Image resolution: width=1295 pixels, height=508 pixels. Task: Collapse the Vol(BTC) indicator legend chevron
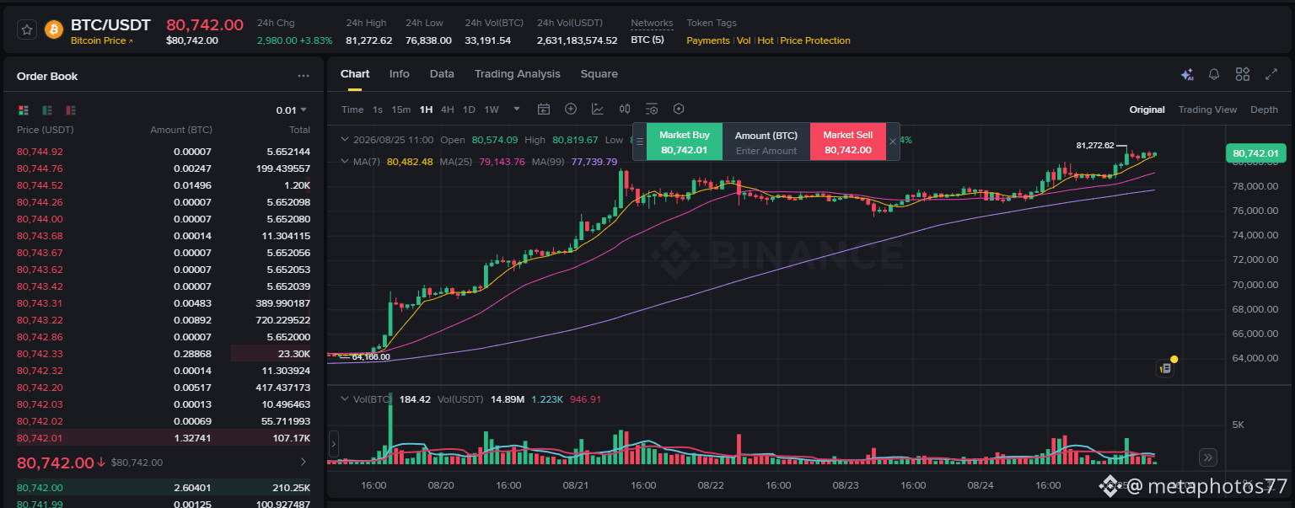[x=344, y=399]
